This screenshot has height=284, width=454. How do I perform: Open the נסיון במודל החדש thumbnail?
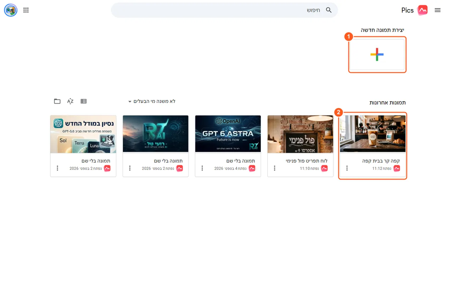click(x=83, y=134)
